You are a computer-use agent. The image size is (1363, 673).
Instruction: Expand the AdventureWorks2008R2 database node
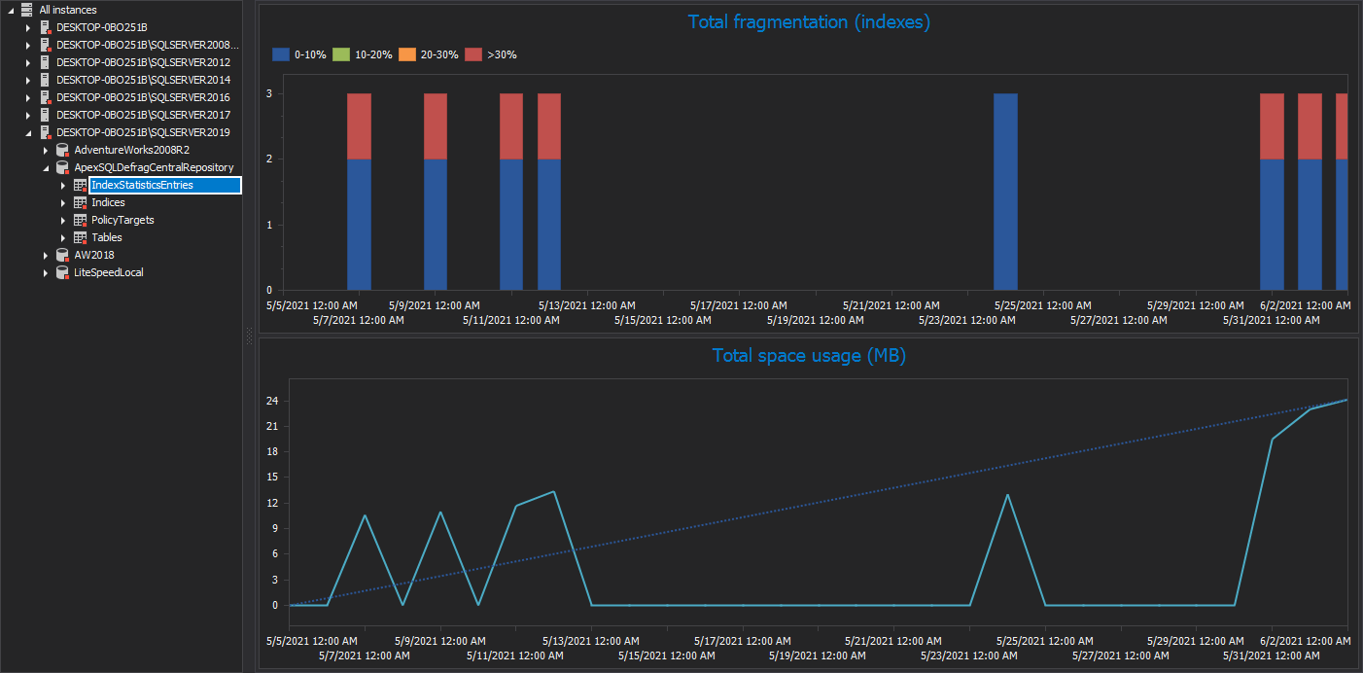point(45,150)
